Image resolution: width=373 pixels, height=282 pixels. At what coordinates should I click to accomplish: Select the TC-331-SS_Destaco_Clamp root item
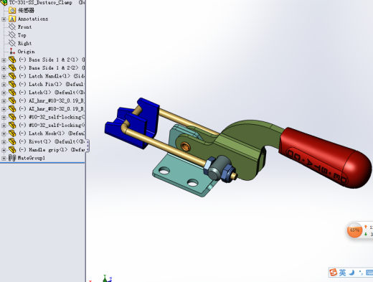point(41,2)
